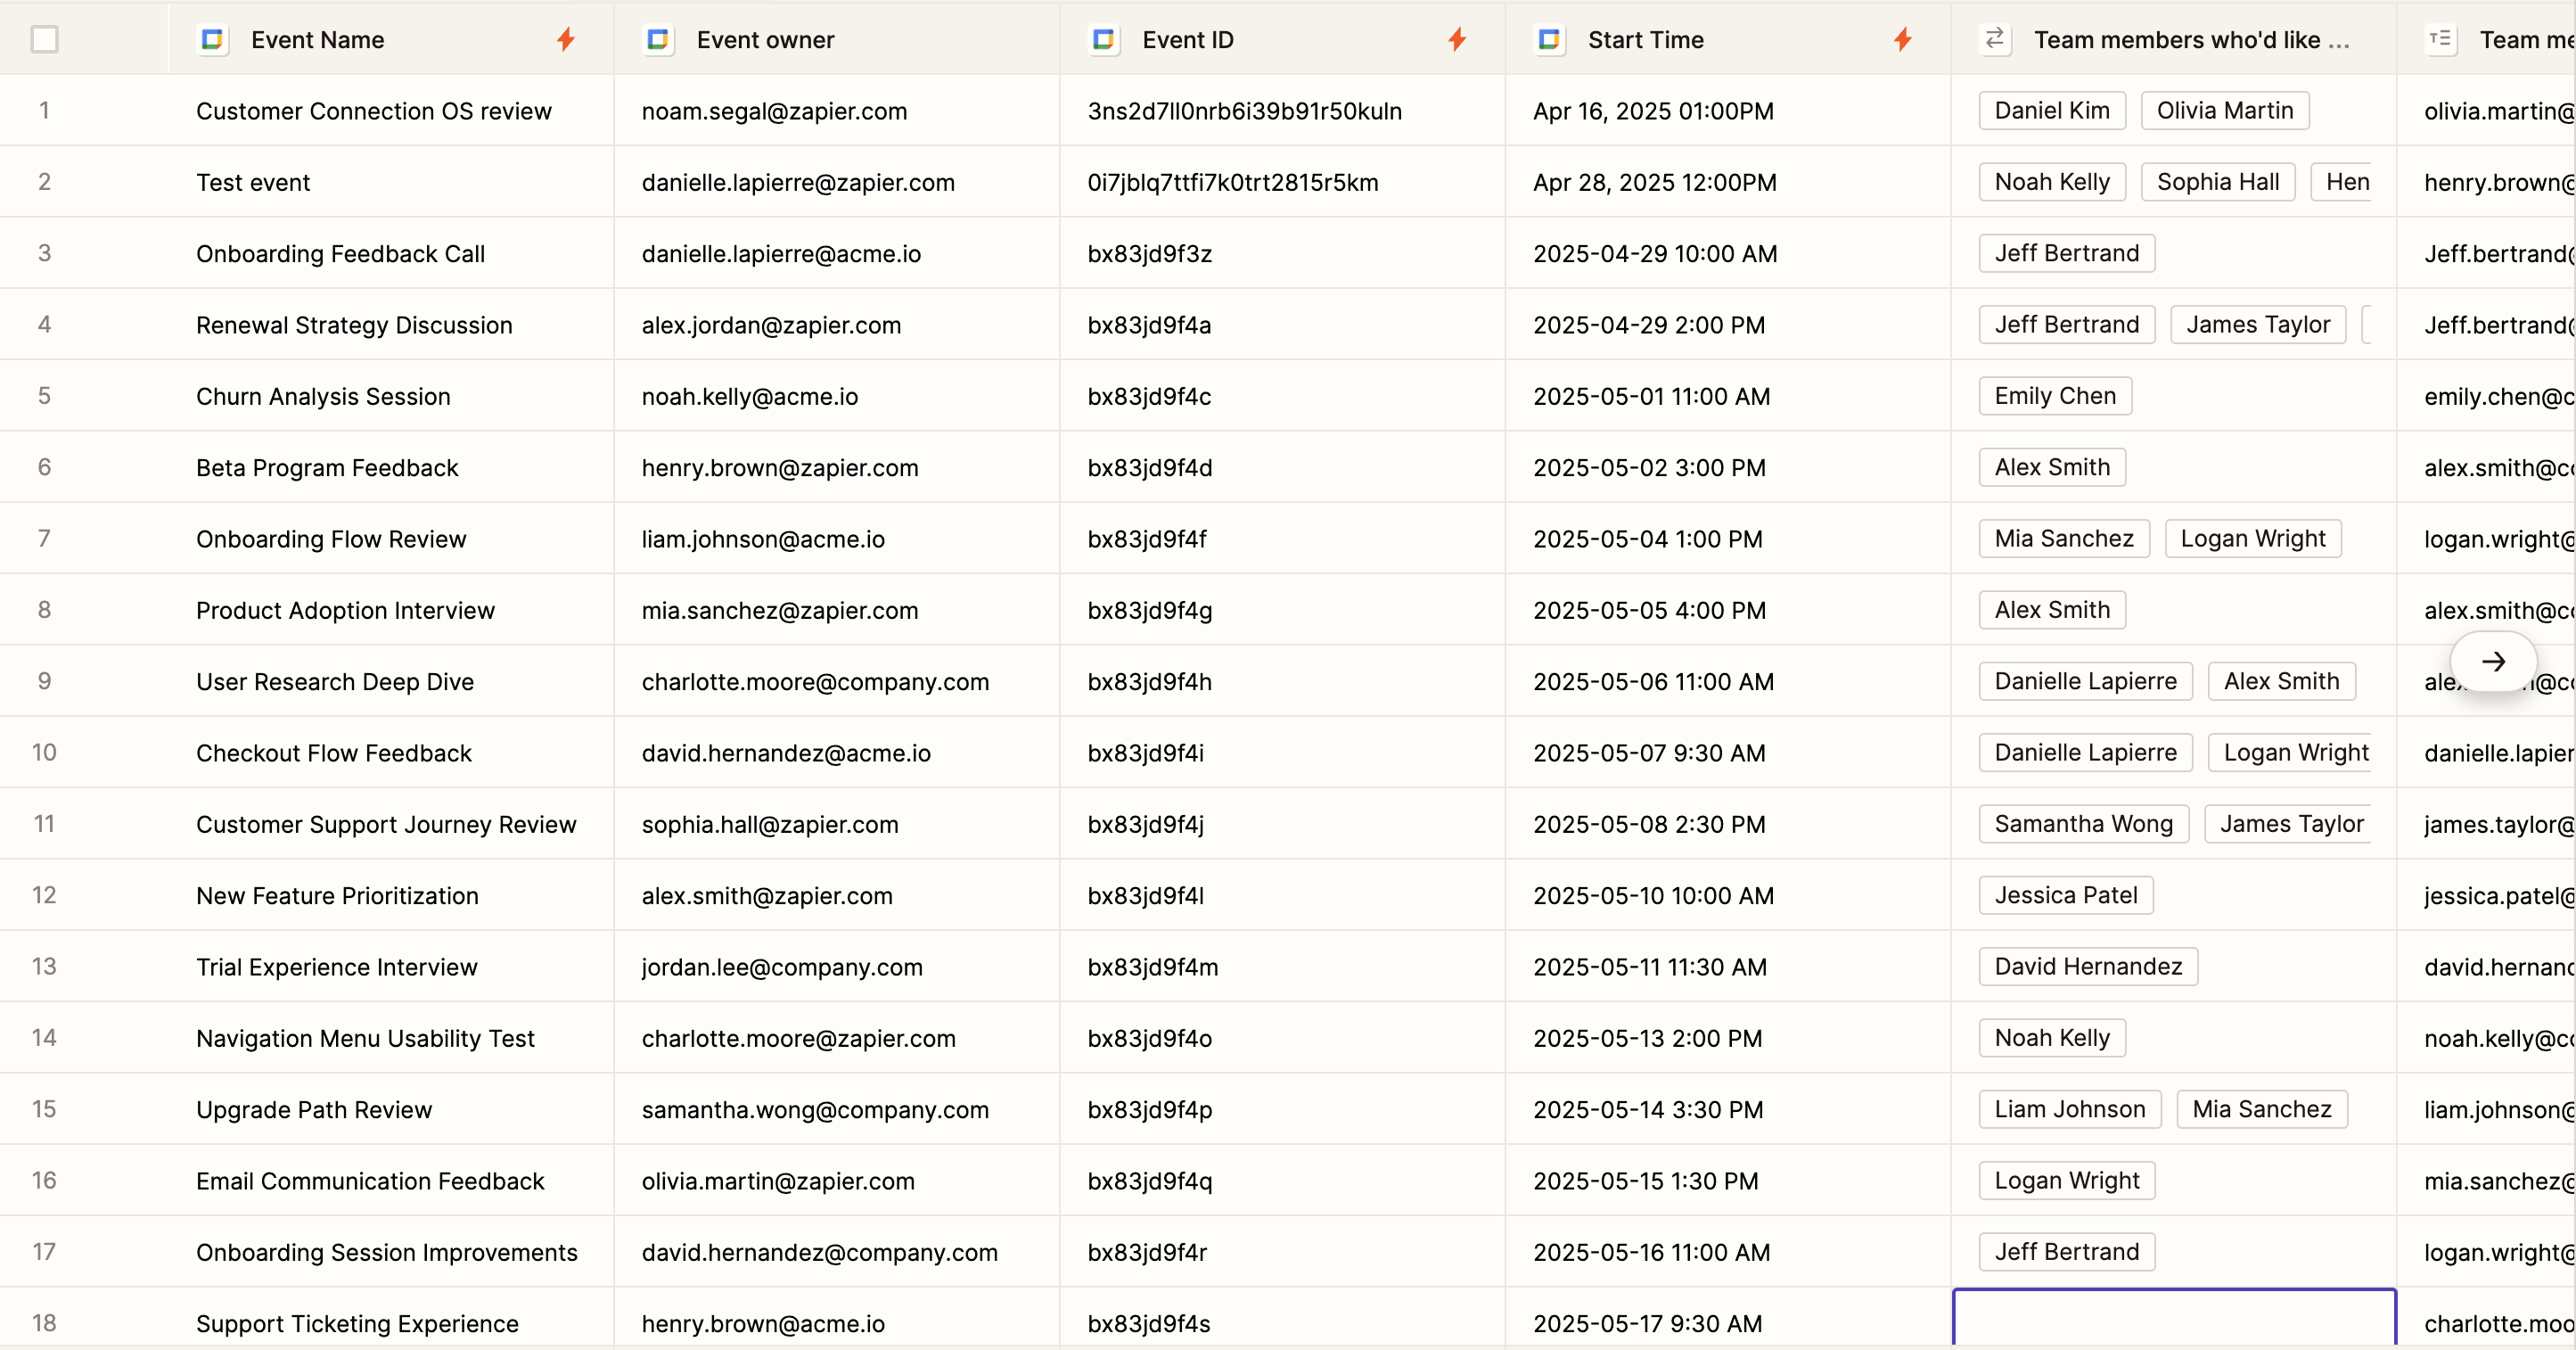Image resolution: width=2576 pixels, height=1350 pixels.
Task: Click text field icon in last column header
Action: point(2440,40)
